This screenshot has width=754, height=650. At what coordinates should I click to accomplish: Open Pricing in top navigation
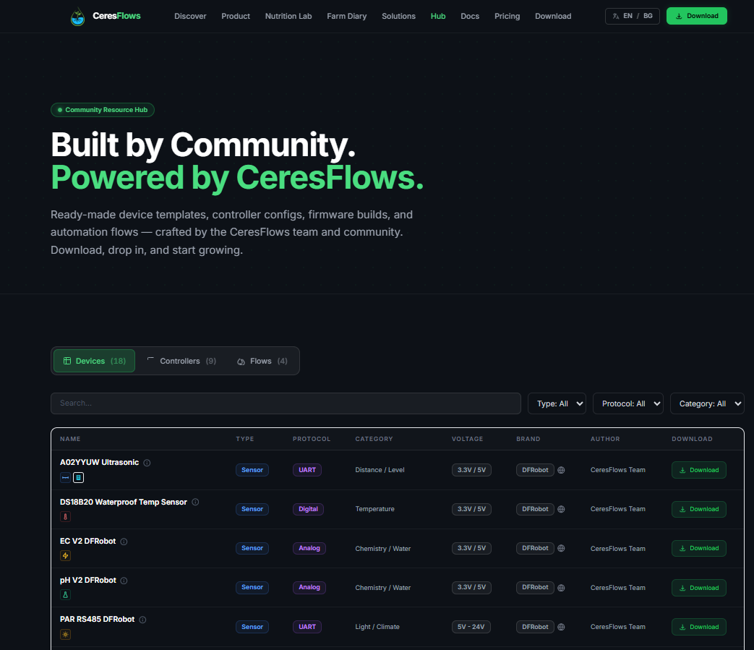tap(507, 16)
